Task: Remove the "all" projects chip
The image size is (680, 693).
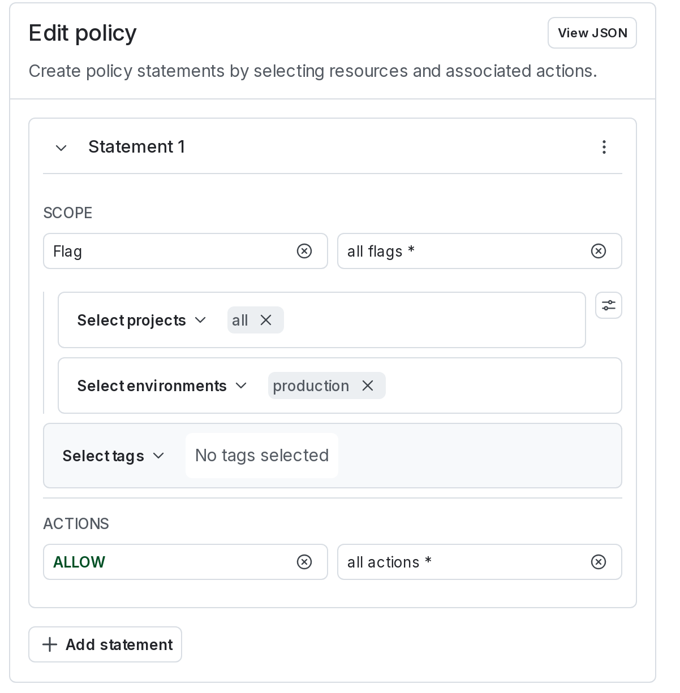Action: [x=266, y=320]
